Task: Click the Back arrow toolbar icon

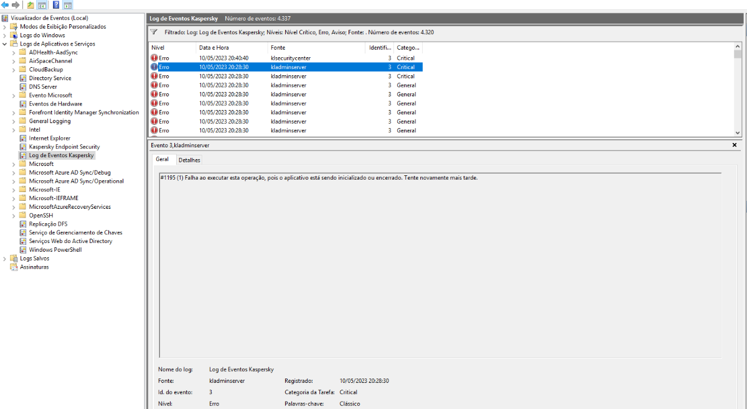Action: [6, 5]
